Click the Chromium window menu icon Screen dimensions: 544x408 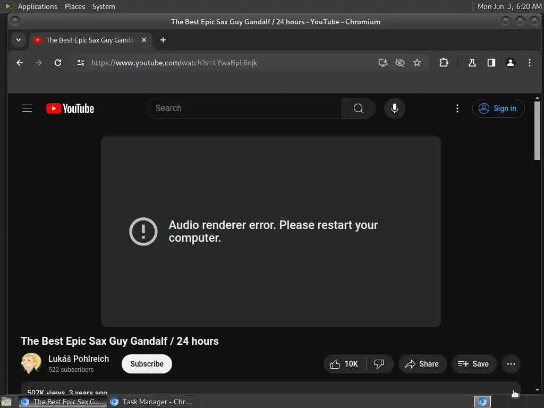(x=14, y=21)
